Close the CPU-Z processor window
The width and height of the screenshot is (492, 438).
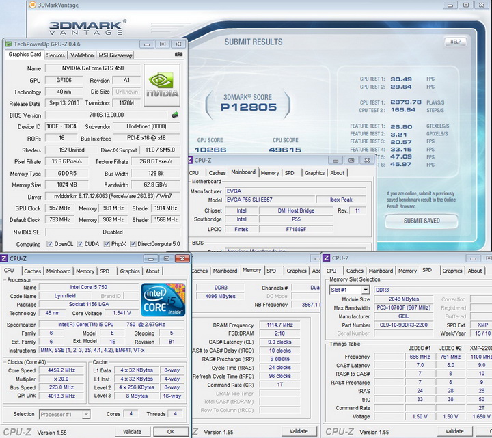(182, 258)
